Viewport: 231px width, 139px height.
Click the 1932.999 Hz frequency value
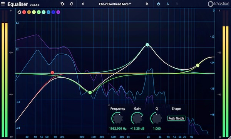point(118,129)
